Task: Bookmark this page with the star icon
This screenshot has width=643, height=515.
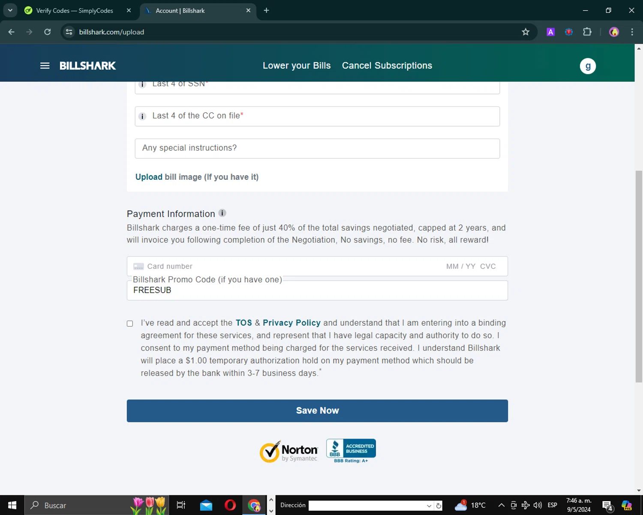Action: 526,32
